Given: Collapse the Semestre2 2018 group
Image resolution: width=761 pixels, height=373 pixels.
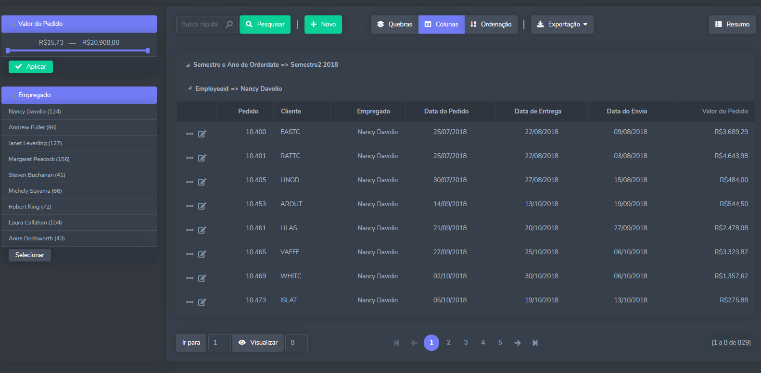Looking at the screenshot, I should (188, 65).
